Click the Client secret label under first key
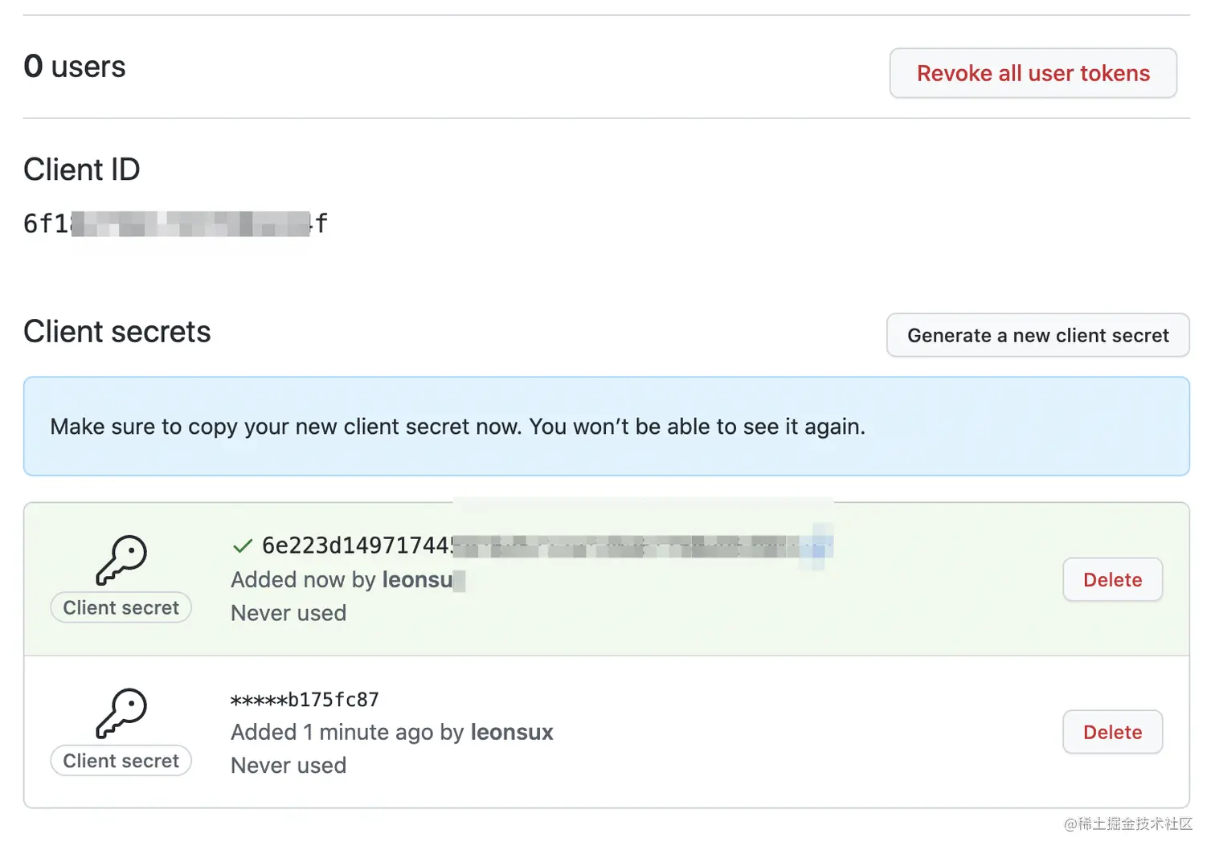This screenshot has width=1215, height=854. [x=121, y=607]
